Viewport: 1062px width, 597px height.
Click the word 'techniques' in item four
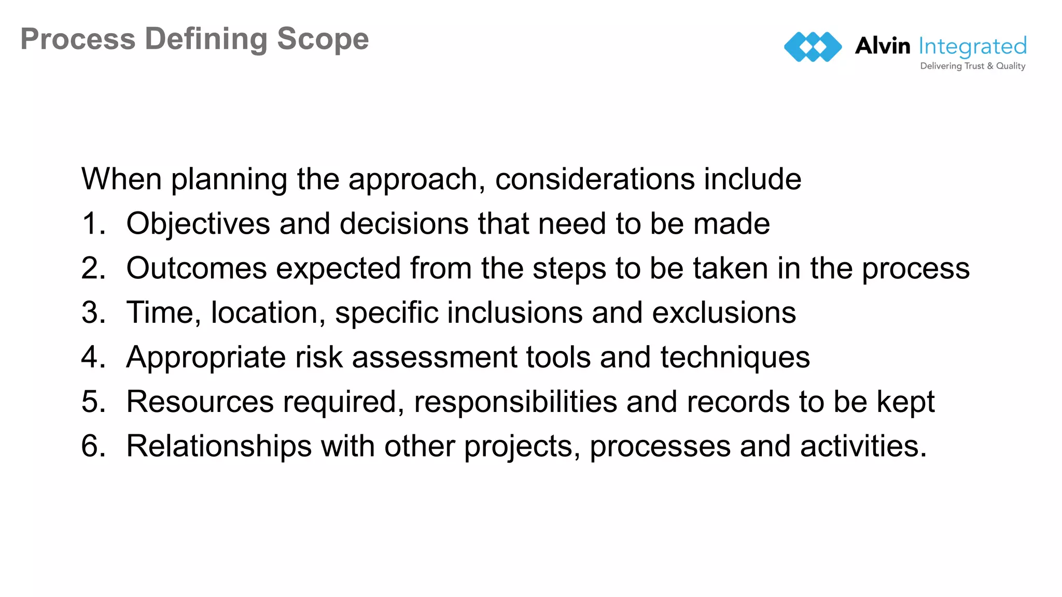(735, 359)
